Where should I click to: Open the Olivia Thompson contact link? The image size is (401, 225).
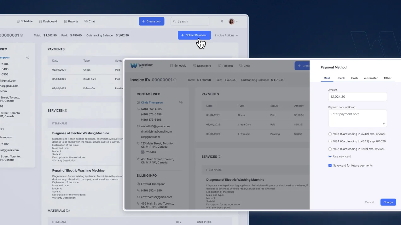point(152,102)
